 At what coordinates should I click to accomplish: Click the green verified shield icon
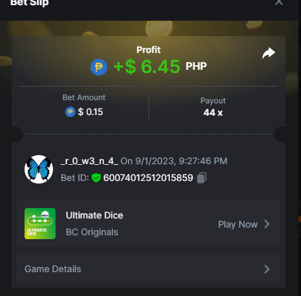pos(96,178)
